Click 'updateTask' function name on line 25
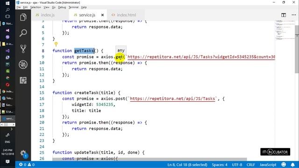Viewport: 299px width, 168px height. click(86, 153)
